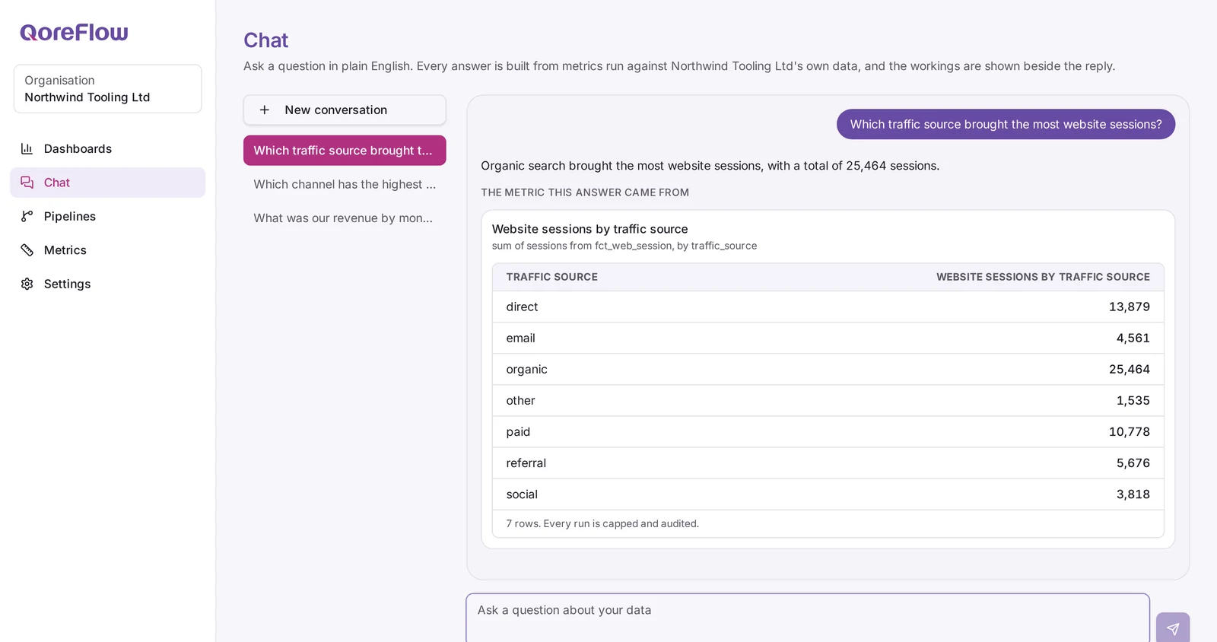
Task: Click the value 13,879
Action: (1130, 307)
